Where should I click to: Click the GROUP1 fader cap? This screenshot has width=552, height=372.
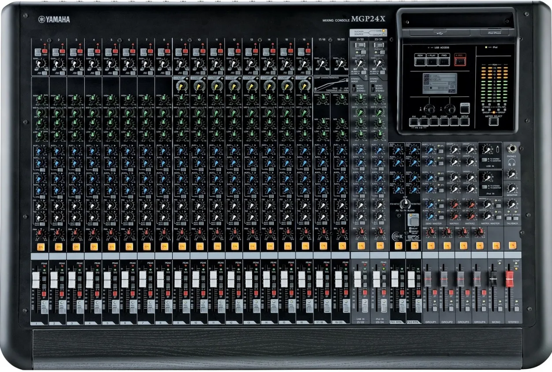click(427, 279)
